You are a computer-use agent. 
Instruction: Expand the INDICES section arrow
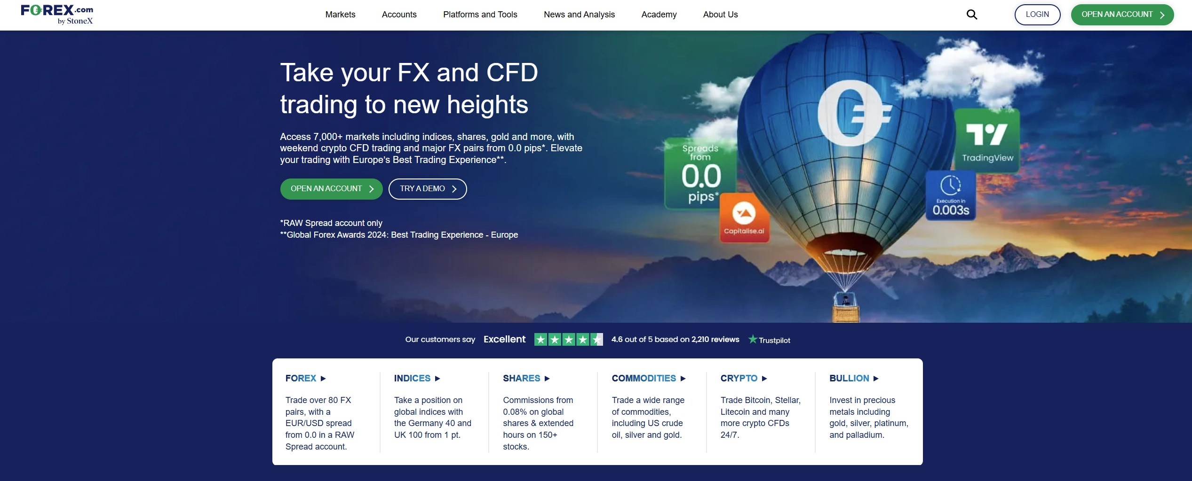437,379
